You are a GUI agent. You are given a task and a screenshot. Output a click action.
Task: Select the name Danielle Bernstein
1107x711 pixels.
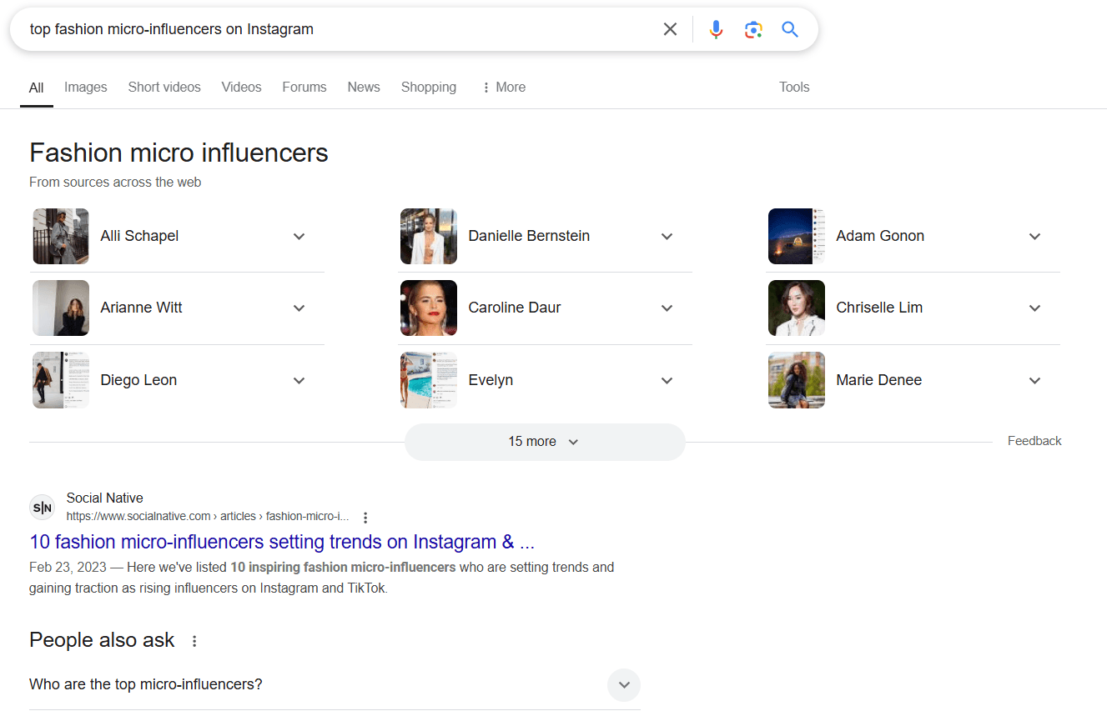(x=529, y=236)
